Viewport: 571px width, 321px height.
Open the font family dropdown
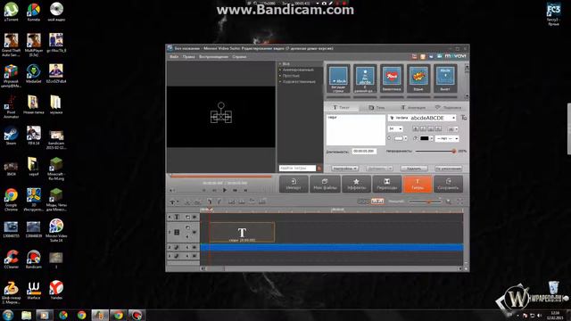click(x=422, y=118)
